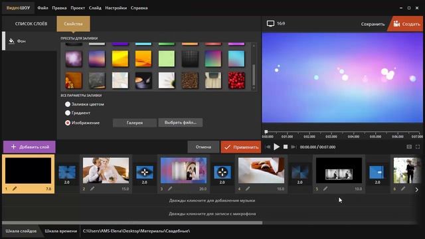Edit slide 2 with pencil icon
The width and height of the screenshot is (425, 239).
click(92, 189)
